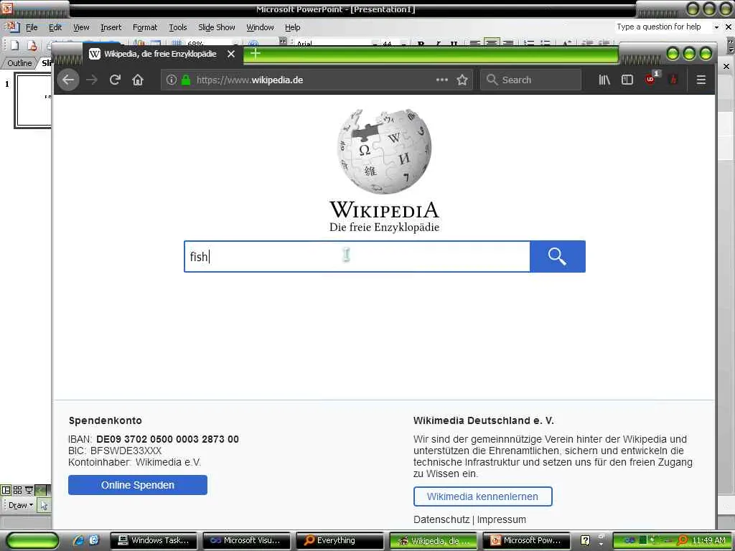Launch Internet Explorer from quick launch

click(x=78, y=540)
